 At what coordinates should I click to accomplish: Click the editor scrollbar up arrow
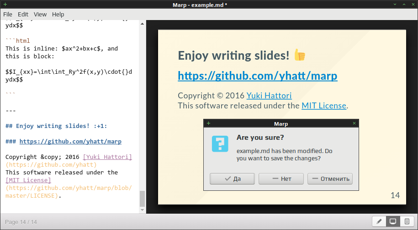coord(143,24)
